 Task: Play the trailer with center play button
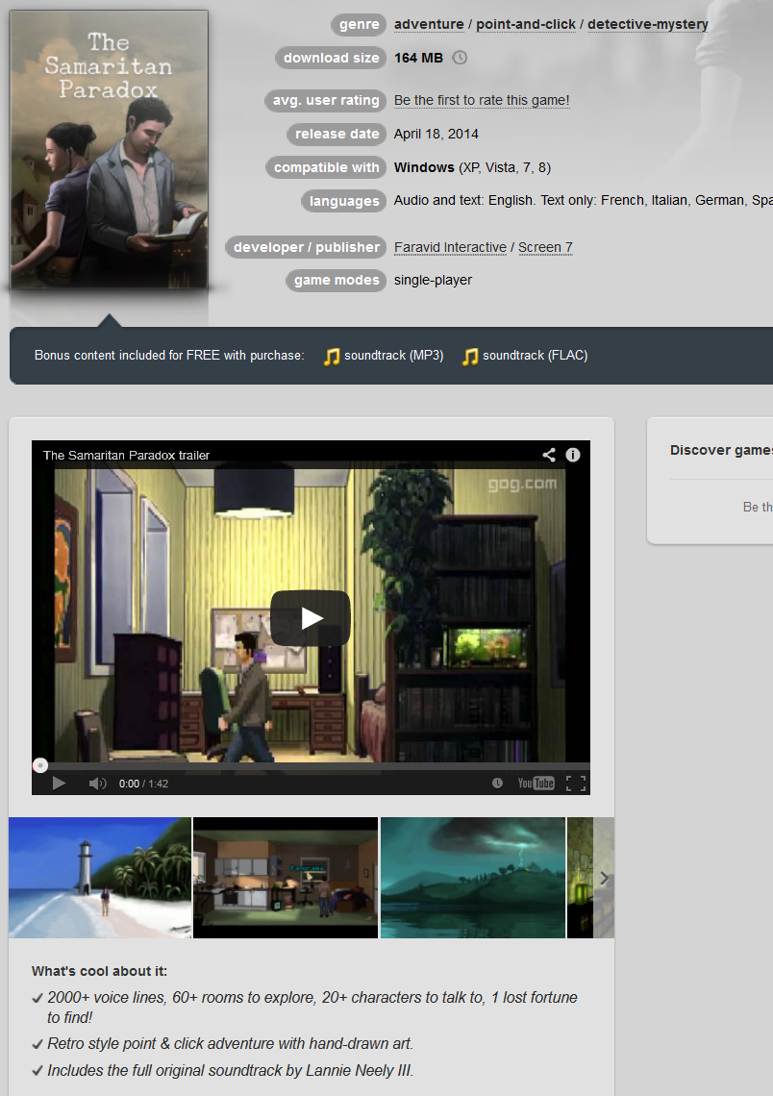(311, 618)
